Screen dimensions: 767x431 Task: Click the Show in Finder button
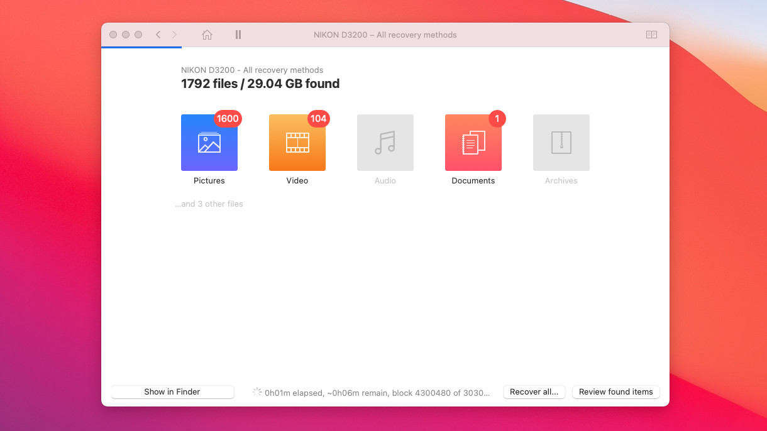172,391
